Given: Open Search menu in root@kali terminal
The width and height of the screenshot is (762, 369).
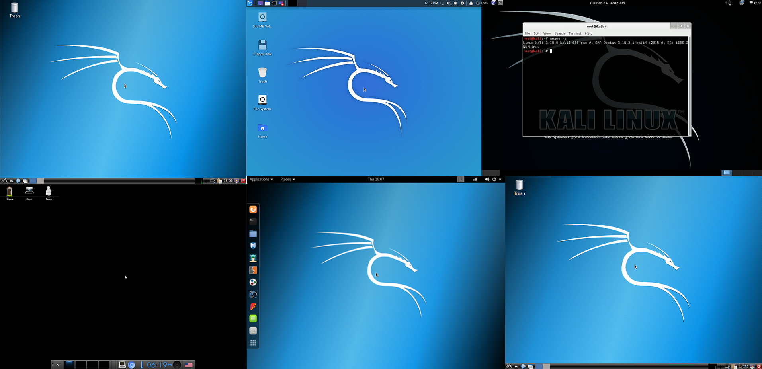Looking at the screenshot, I should tap(559, 33).
